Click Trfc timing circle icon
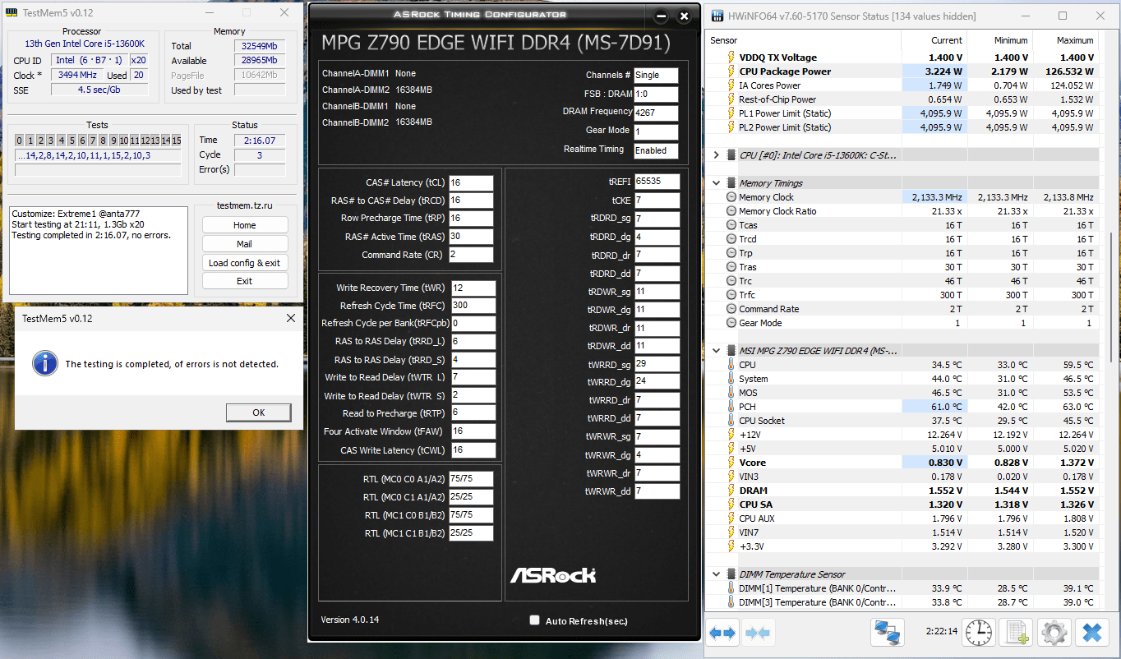1121x659 pixels. pyautogui.click(x=731, y=295)
